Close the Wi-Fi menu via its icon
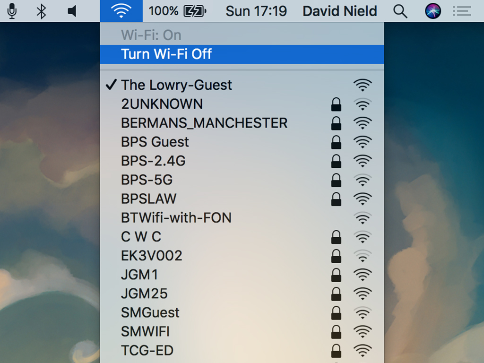This screenshot has width=484, height=363. (x=121, y=11)
